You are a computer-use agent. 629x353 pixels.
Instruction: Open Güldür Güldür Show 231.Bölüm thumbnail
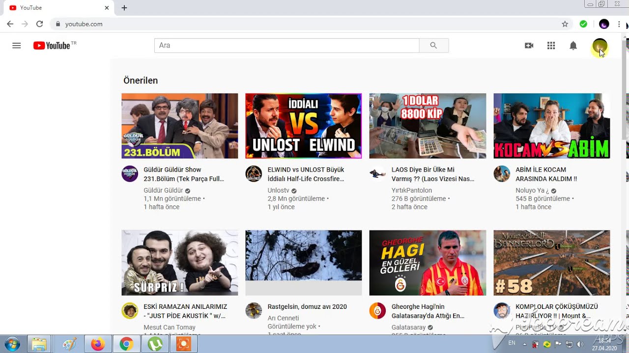(x=180, y=126)
